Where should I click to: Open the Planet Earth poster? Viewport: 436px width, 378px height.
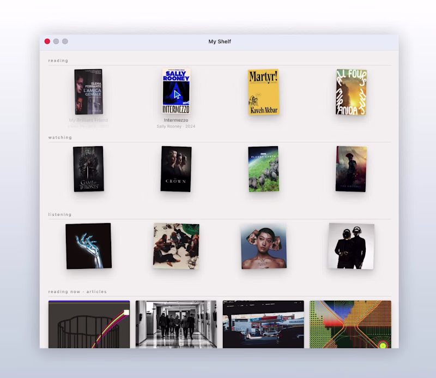[x=264, y=169]
